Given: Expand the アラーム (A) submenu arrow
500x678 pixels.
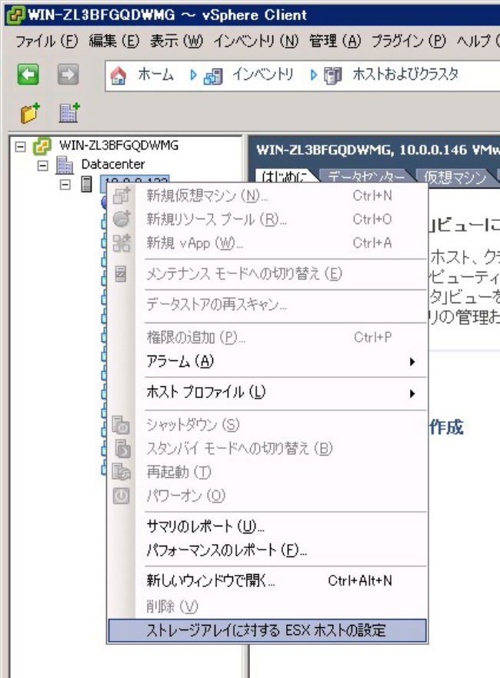Looking at the screenshot, I should tap(412, 362).
